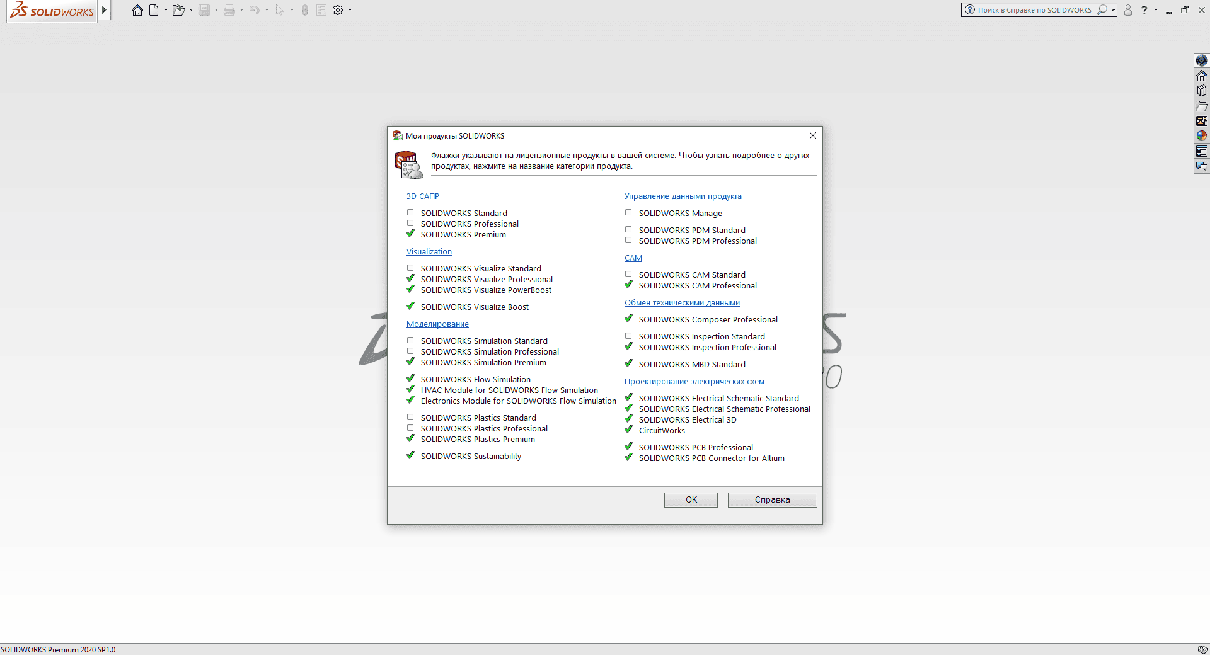Screen dimensions: 1210x655
Task: Click the Rebuild traffic light icon
Action: (305, 10)
